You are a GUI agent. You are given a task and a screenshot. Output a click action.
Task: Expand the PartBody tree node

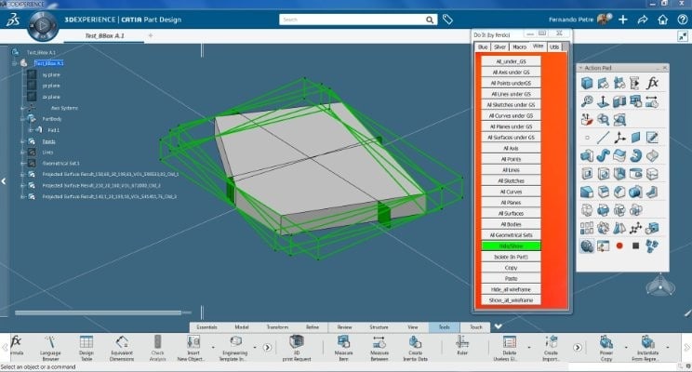coord(22,119)
